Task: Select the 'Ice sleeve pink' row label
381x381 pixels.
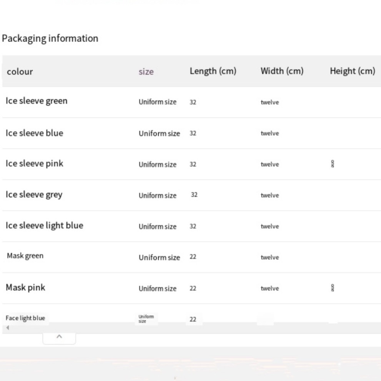Action: (x=34, y=163)
